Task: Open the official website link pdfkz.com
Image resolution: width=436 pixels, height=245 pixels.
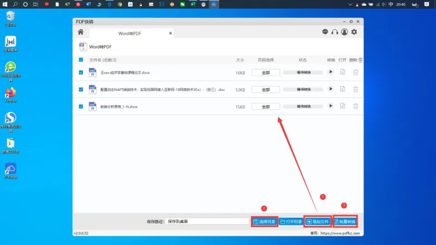Action: (x=340, y=234)
